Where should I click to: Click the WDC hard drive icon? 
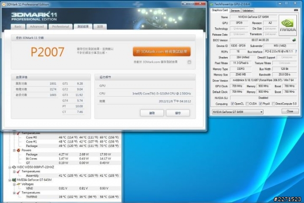(x=14, y=167)
